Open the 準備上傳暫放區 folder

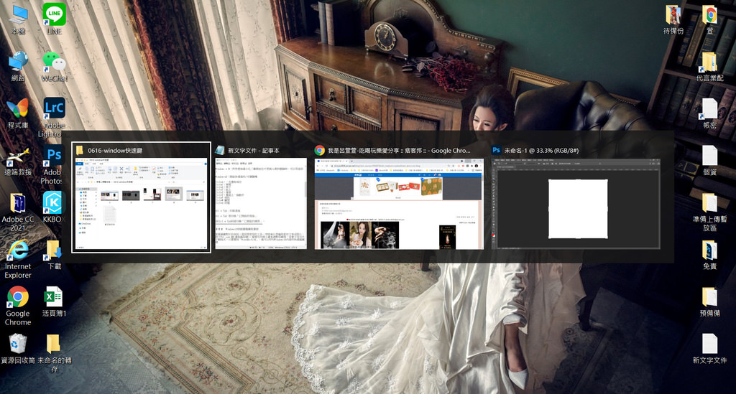709,212
